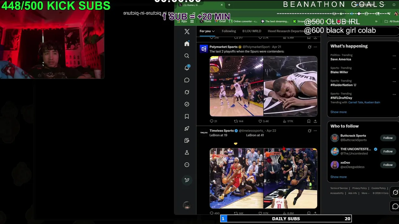Open the More footer link menu
This screenshot has width=399, height=224.
[x=365, y=193]
